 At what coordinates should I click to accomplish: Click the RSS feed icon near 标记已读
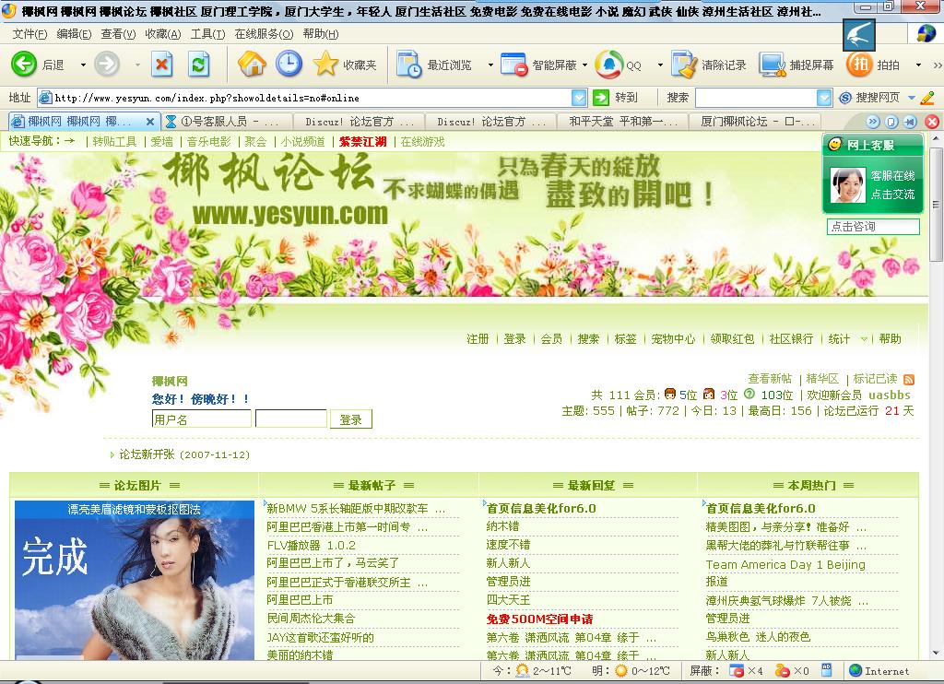pos(909,379)
